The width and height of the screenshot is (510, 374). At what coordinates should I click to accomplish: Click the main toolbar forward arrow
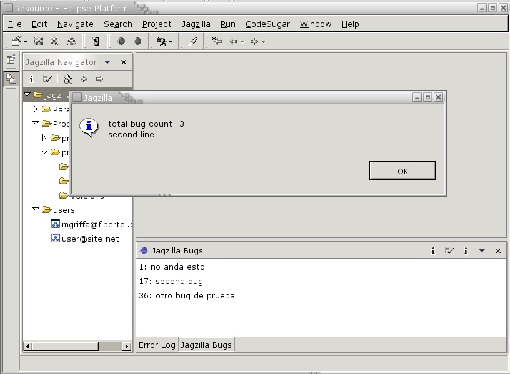[254, 42]
